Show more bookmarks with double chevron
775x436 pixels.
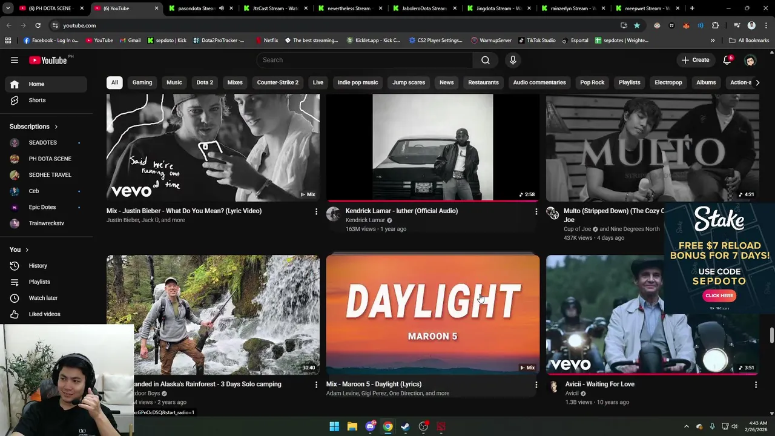tap(713, 41)
